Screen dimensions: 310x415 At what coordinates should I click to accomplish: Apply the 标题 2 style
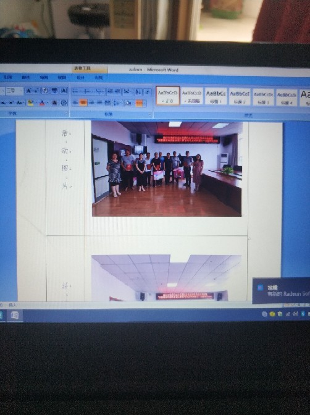(240, 96)
